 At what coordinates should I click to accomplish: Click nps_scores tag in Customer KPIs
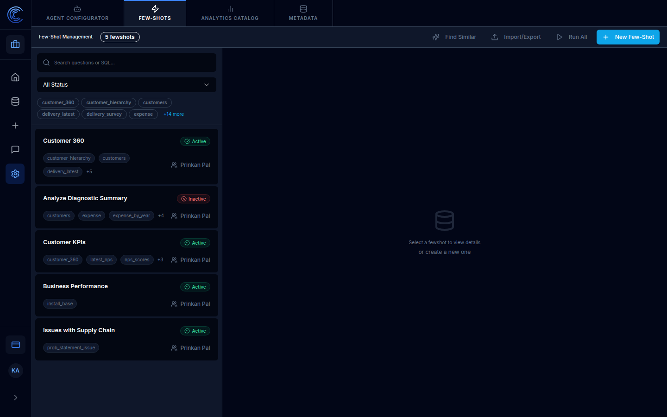[x=137, y=260]
